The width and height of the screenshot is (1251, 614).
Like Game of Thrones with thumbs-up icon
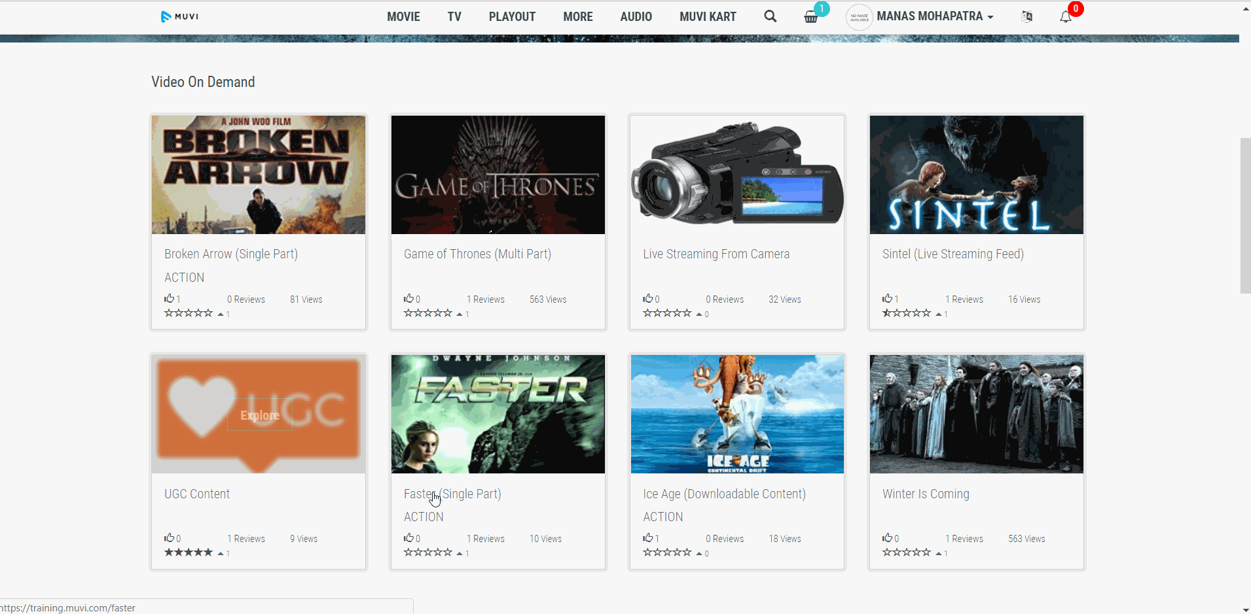408,298
